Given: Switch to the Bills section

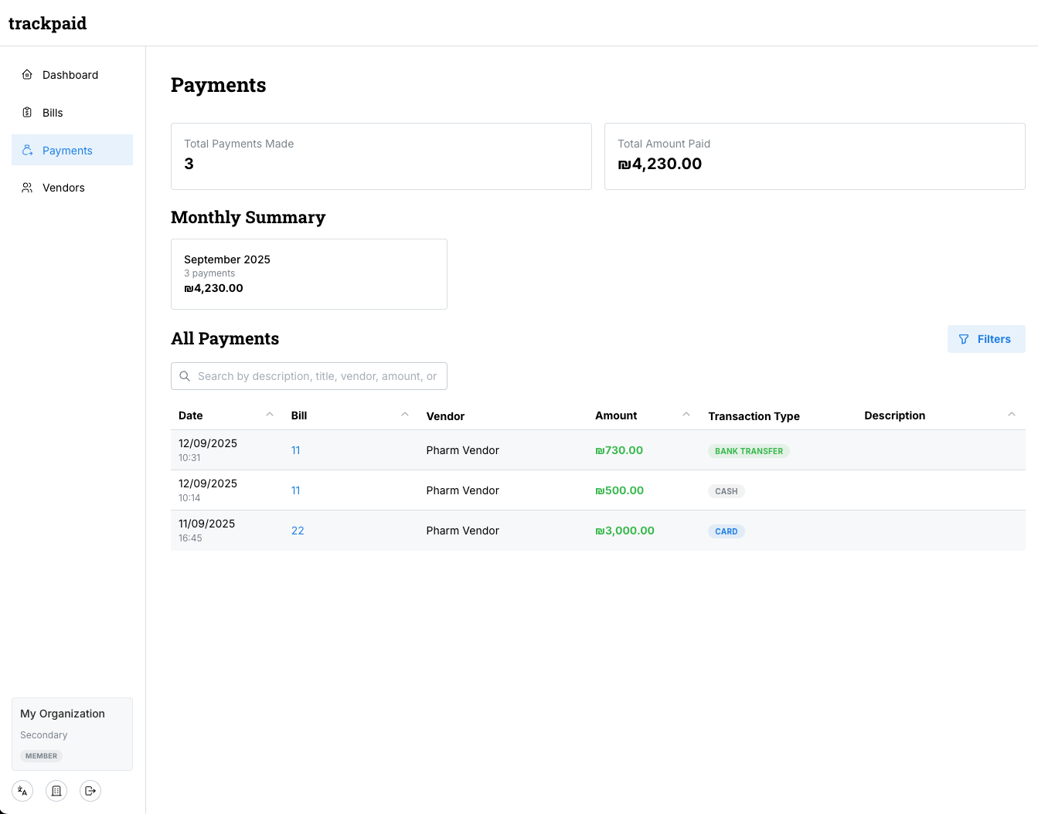Looking at the screenshot, I should tap(52, 113).
